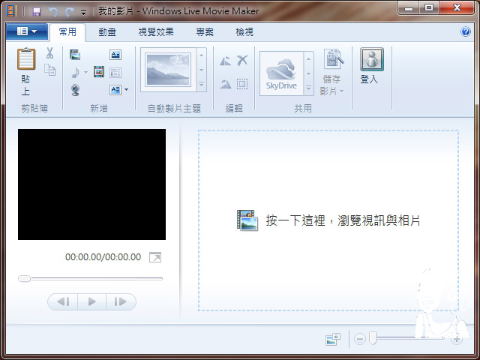The height and width of the screenshot is (360, 480).
Task: Click the Remove X icon
Action: click(x=242, y=60)
